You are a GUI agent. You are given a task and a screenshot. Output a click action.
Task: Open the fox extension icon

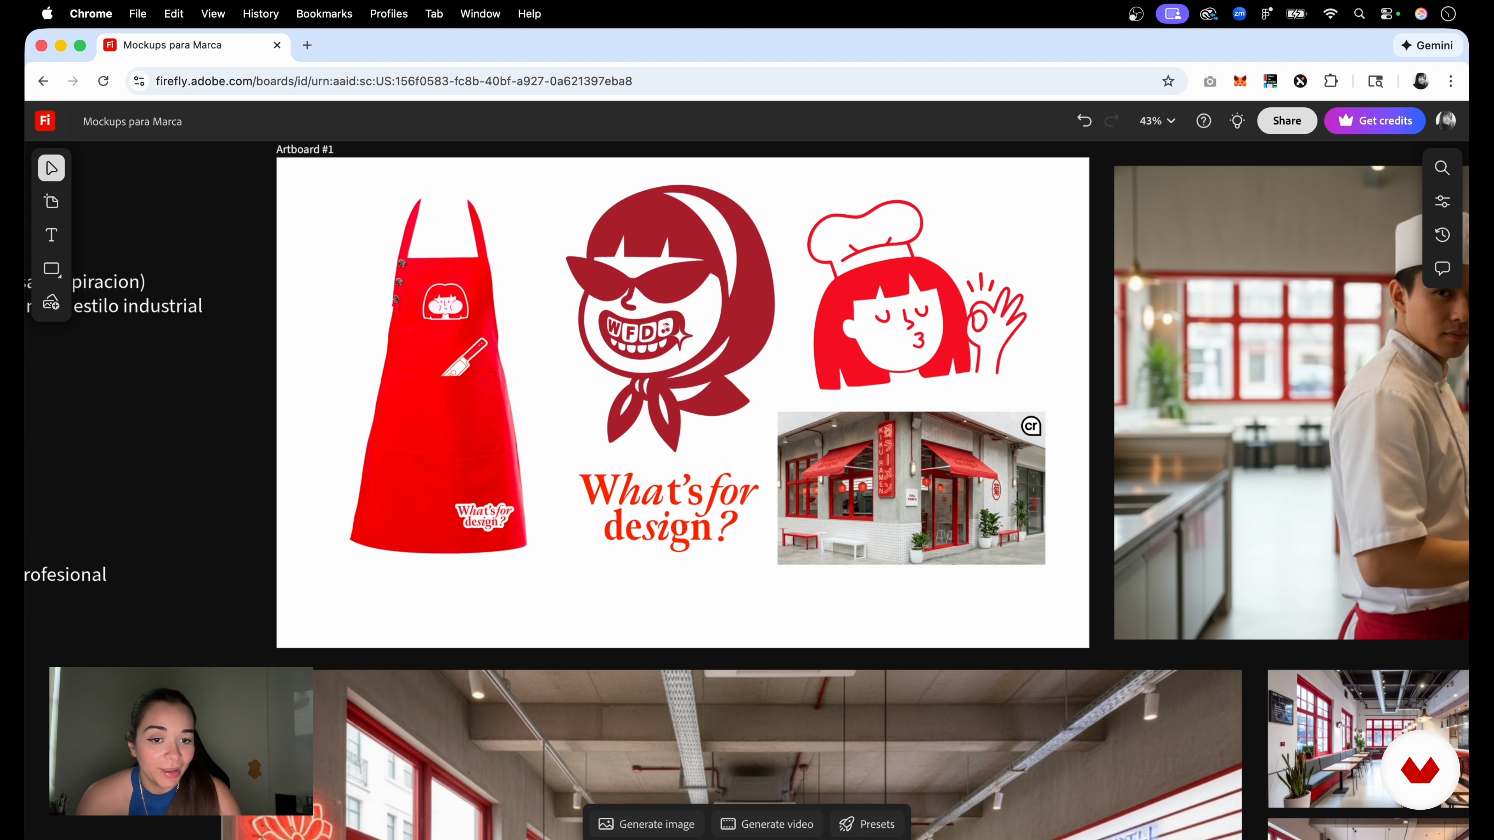(x=1240, y=81)
